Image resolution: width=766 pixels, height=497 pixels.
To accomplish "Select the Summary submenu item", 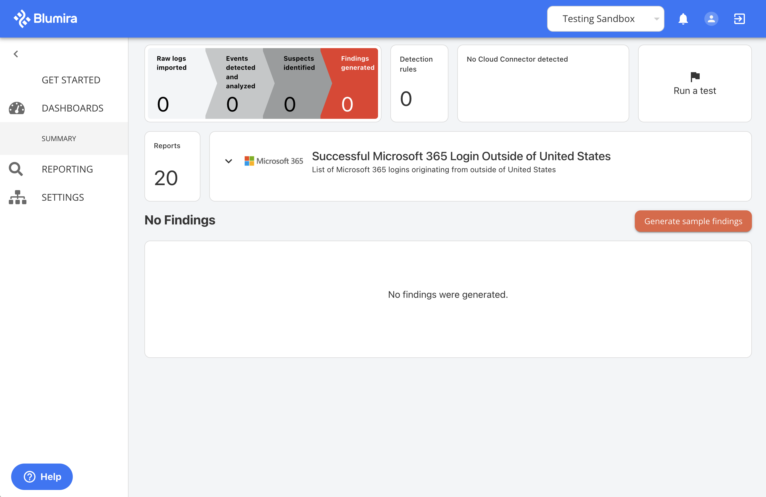I will [59, 139].
